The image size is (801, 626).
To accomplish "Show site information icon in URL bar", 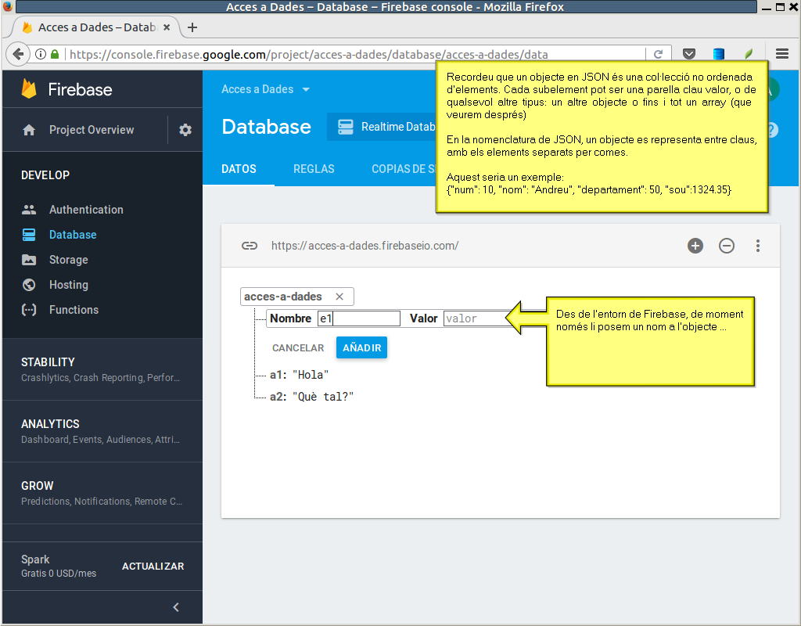I will coord(41,54).
